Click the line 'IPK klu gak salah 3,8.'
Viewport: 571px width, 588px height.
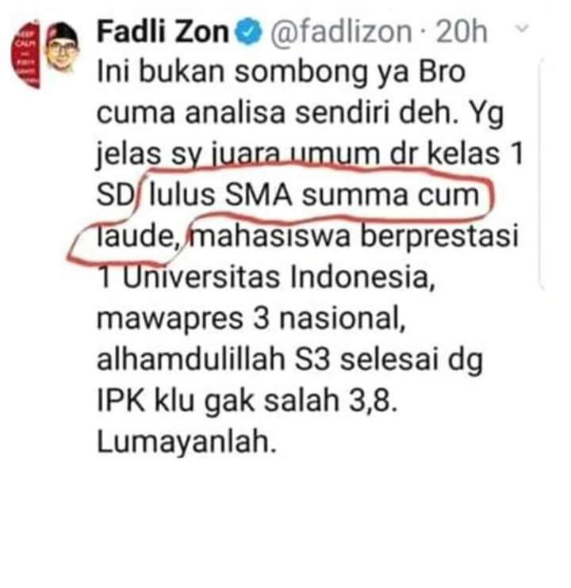point(247,402)
